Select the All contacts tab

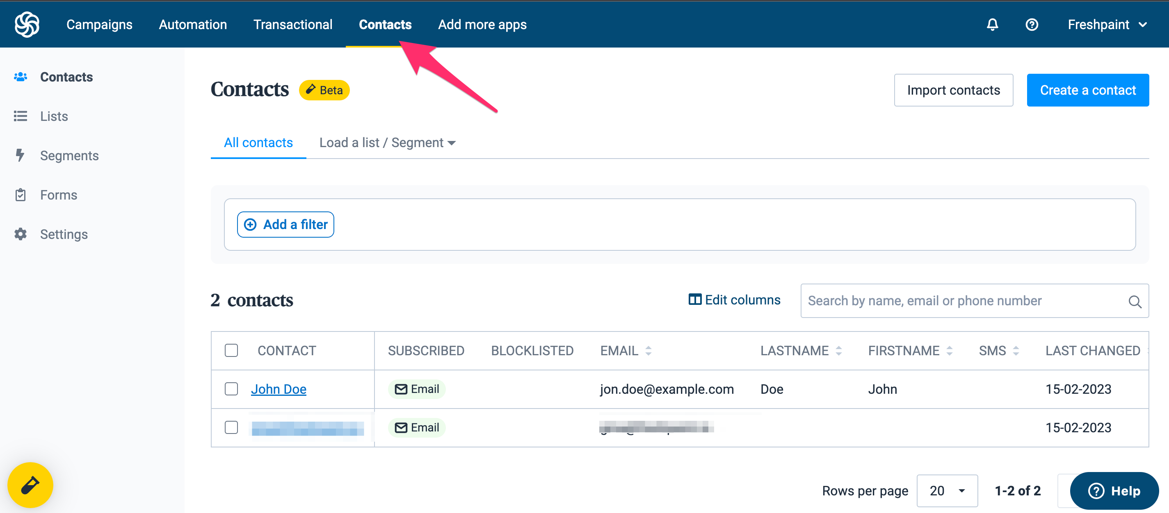[258, 143]
